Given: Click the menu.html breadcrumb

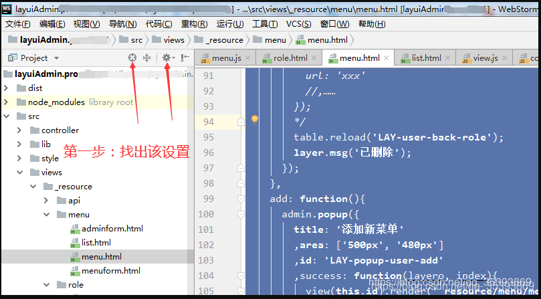Looking at the screenshot, I should click(322, 40).
